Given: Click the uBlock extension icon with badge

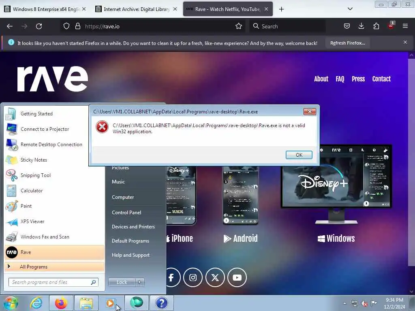Looking at the screenshot, I should [x=391, y=26].
